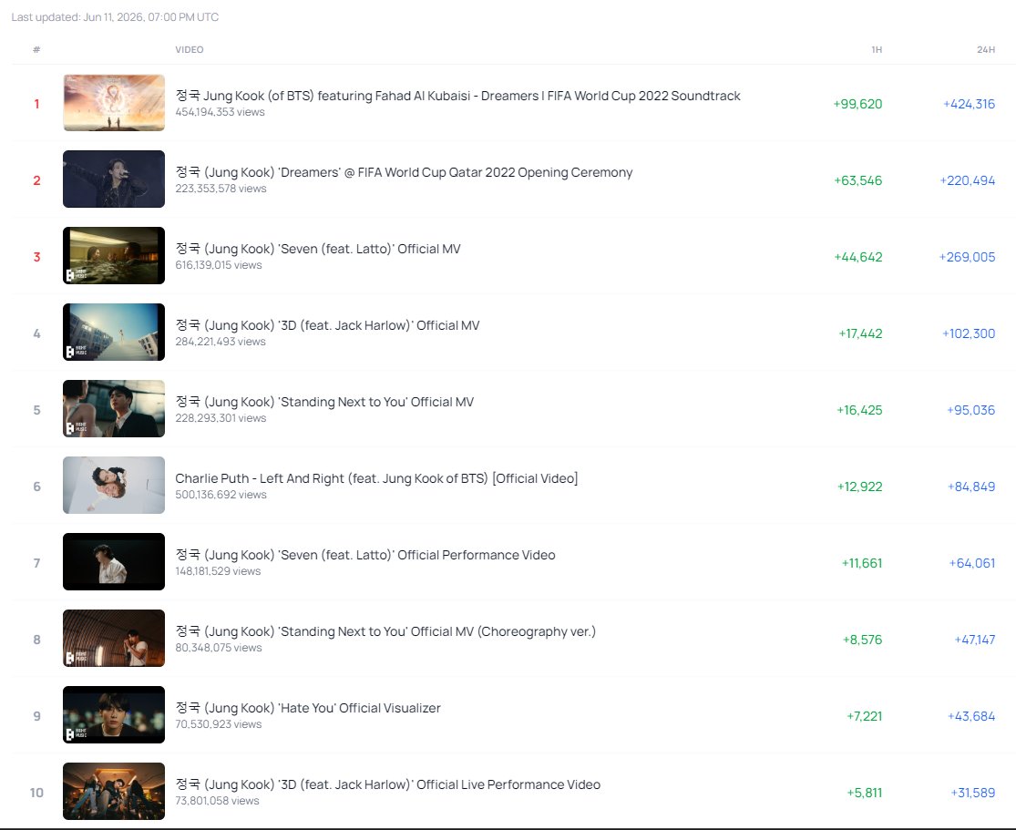Click the 1H value '+5,811'
Image resolution: width=1016 pixels, height=830 pixels.
pos(865,792)
